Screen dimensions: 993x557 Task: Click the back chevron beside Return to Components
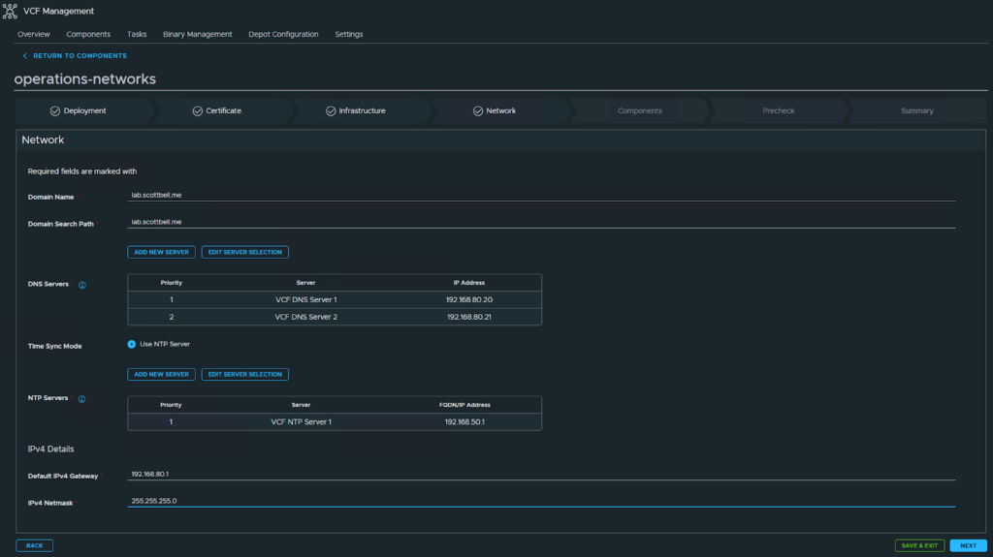(x=24, y=56)
